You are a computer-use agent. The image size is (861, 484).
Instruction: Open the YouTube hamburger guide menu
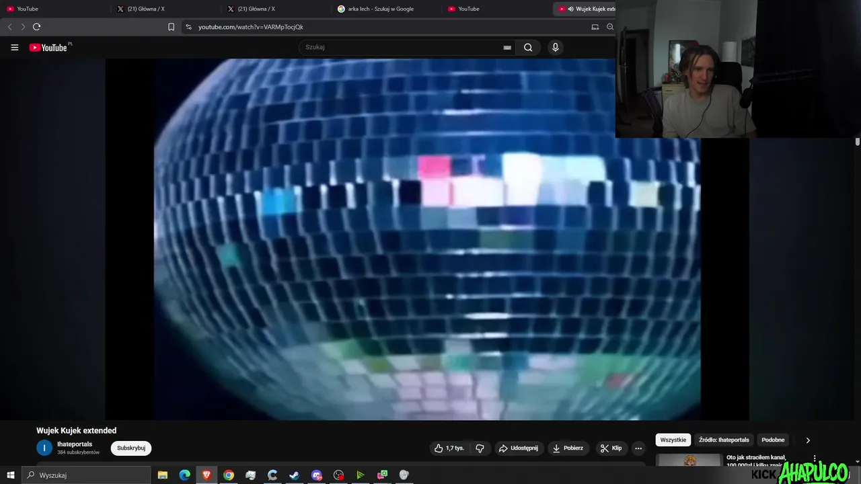pyautogui.click(x=14, y=48)
